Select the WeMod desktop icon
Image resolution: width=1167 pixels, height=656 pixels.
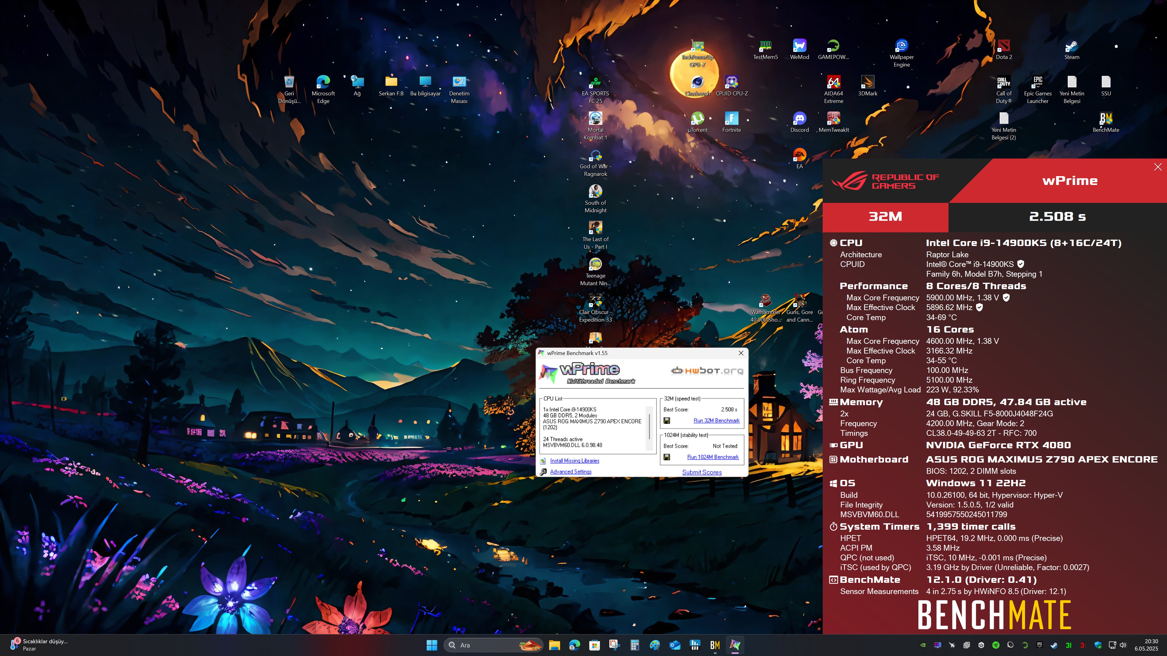[x=800, y=49]
